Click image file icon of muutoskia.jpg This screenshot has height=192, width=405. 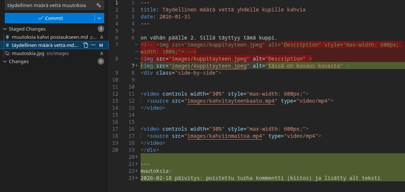7,54
